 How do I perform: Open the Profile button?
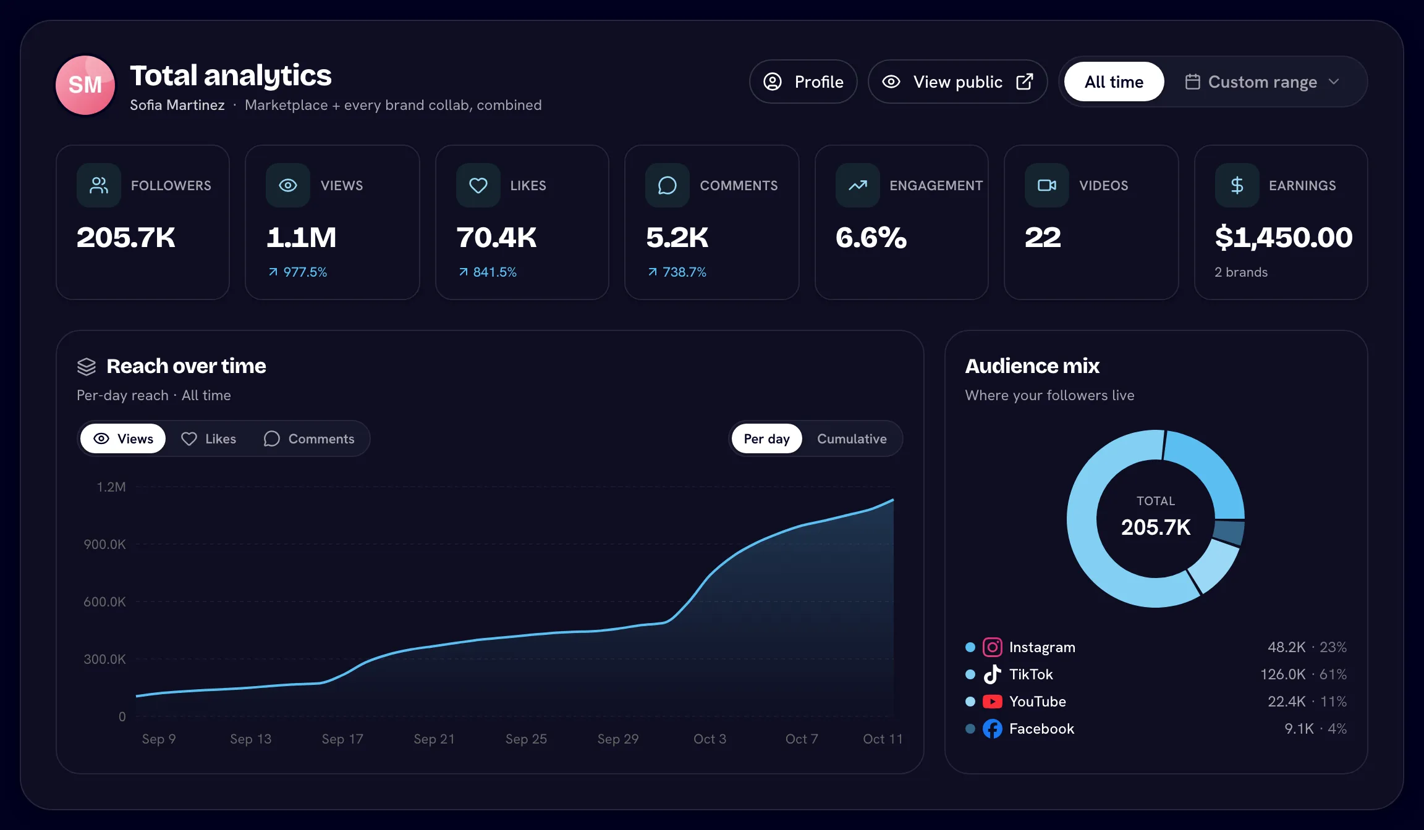[803, 82]
